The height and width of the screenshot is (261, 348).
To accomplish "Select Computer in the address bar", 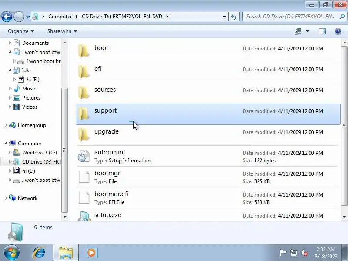I will coord(60,17).
